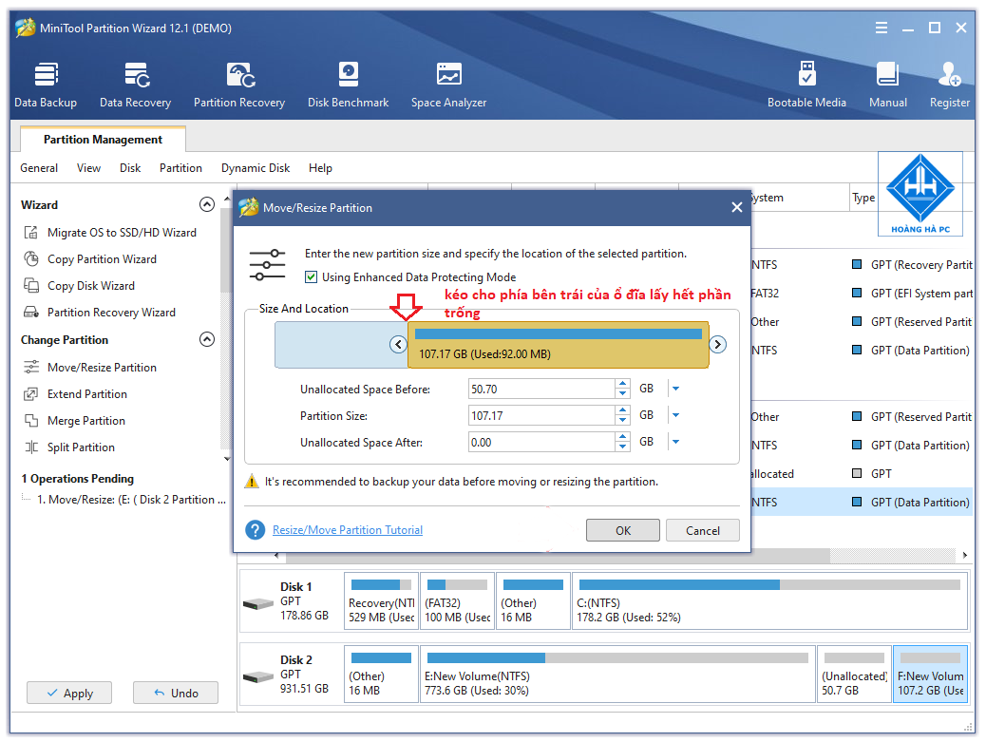Uncheck Using Enhanced Data Protecting Mode

click(x=311, y=276)
